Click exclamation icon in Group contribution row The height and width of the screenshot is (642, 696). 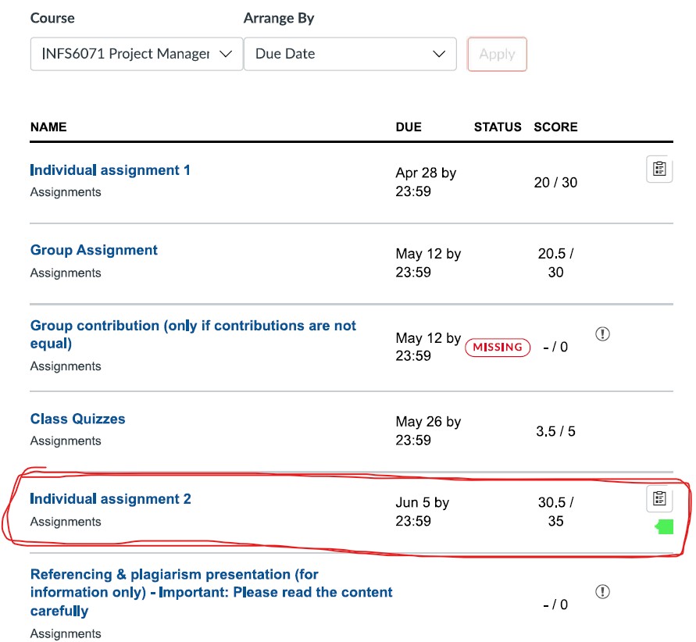coord(602,334)
